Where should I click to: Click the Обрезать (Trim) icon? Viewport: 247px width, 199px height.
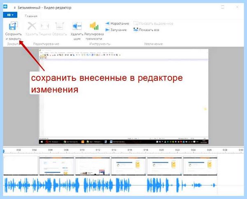click(59, 26)
